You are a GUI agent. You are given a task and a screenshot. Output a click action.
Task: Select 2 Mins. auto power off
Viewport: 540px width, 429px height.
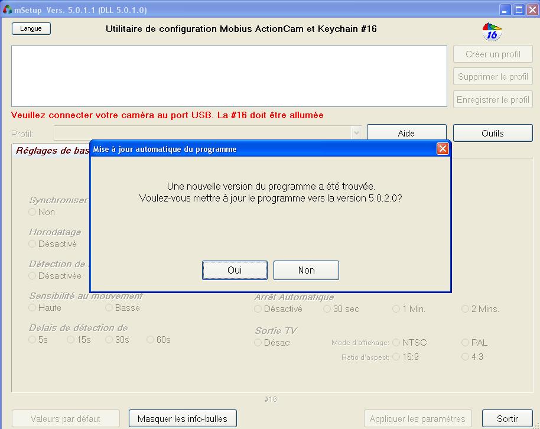pos(466,309)
